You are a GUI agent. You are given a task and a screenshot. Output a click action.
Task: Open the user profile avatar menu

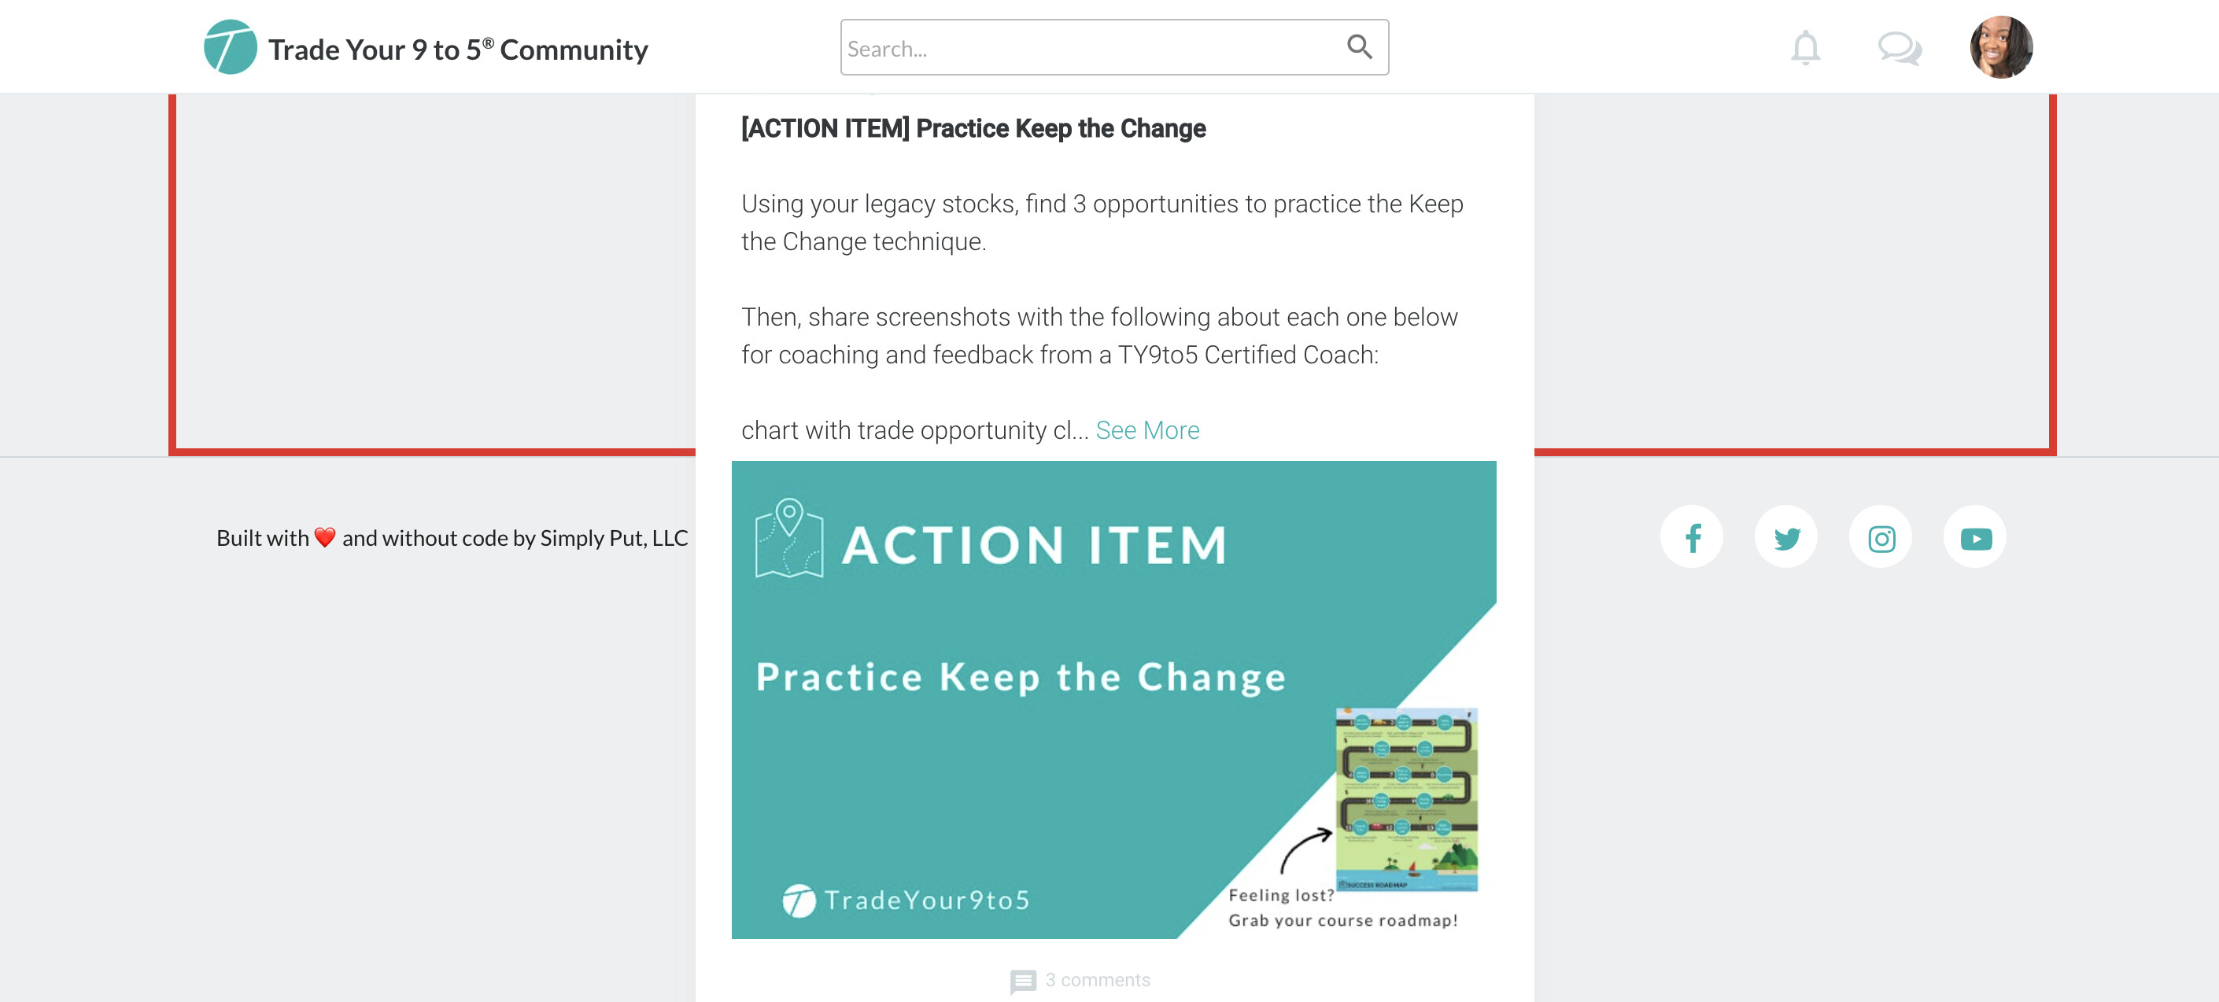coord(2000,47)
